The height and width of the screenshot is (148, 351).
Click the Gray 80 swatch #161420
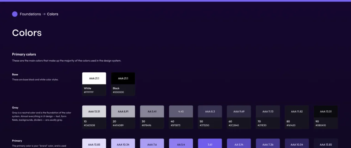pos(297,112)
